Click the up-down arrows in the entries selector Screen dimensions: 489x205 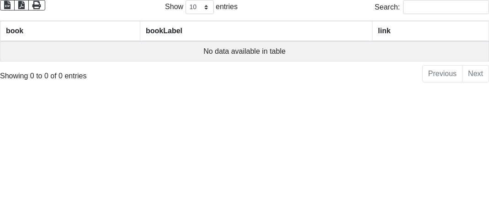click(x=206, y=7)
